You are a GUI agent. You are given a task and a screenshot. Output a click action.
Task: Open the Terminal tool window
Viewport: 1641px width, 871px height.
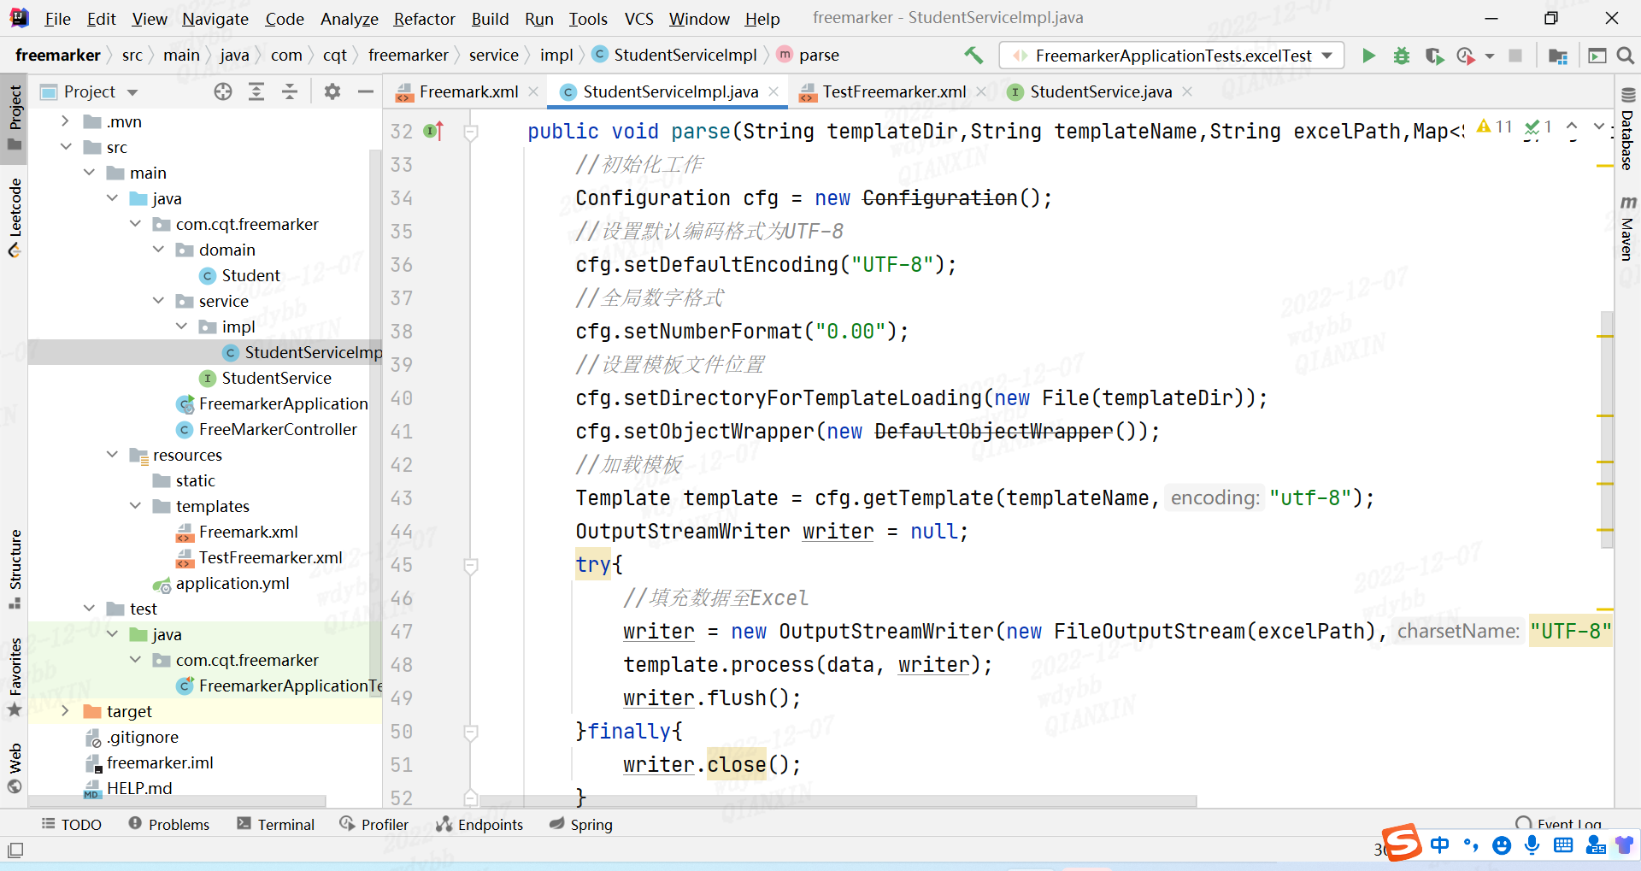(276, 824)
